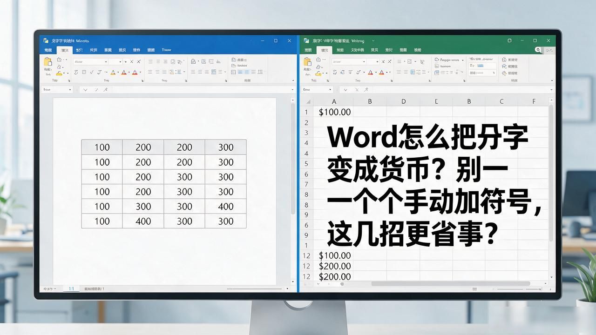Pick the yellow-underlined A color button in Word
Screen dimensions: 596x335
(x=113, y=73)
